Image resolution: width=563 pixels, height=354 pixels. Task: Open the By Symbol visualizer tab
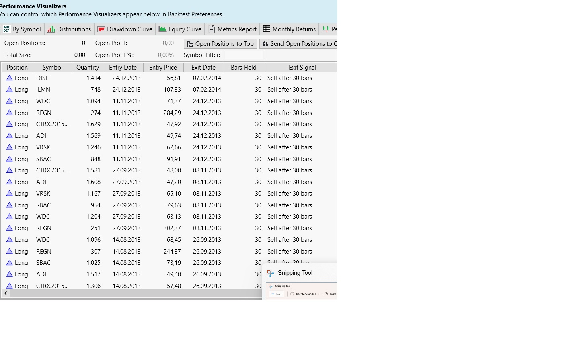[22, 29]
